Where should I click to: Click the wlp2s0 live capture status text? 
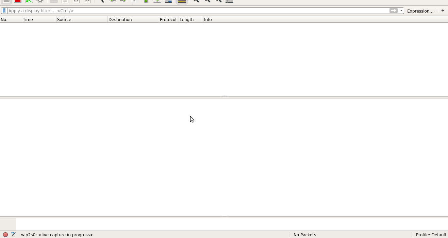(x=57, y=235)
